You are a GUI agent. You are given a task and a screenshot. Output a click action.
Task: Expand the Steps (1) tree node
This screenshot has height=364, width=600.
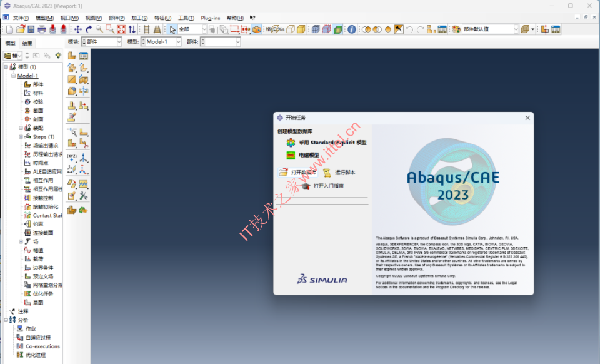click(x=21, y=136)
